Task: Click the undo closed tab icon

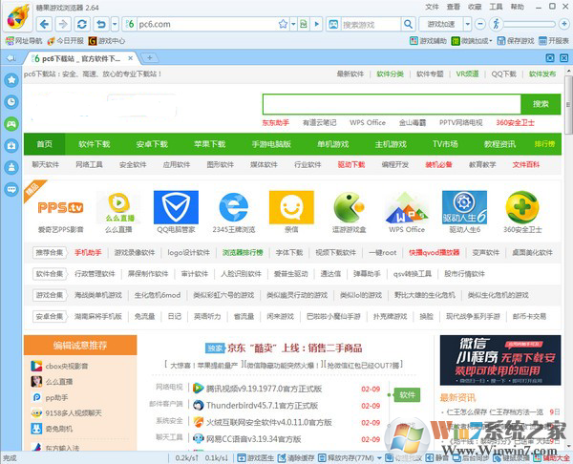Action: (101, 25)
